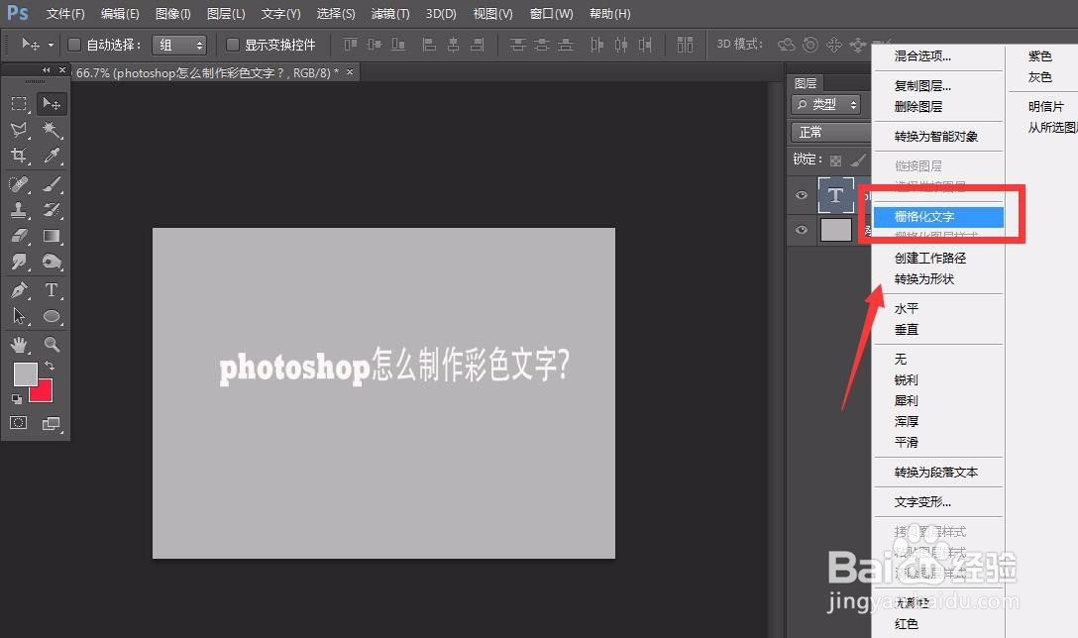Select the Crop tool
1078x638 pixels.
tap(19, 156)
